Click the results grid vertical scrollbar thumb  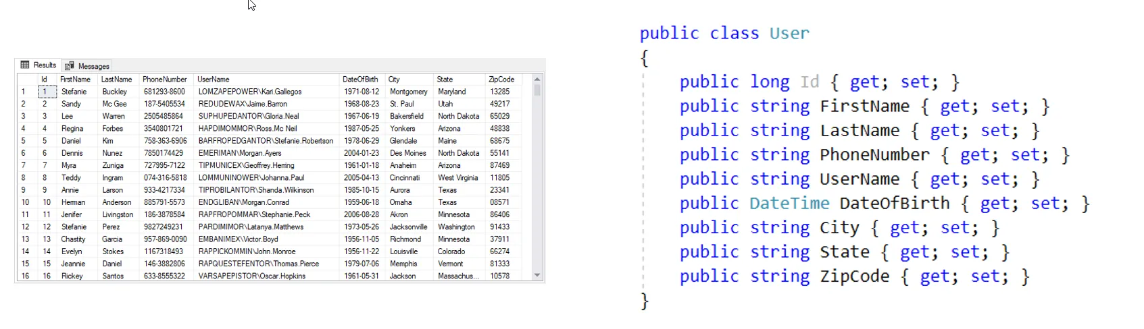[x=537, y=90]
